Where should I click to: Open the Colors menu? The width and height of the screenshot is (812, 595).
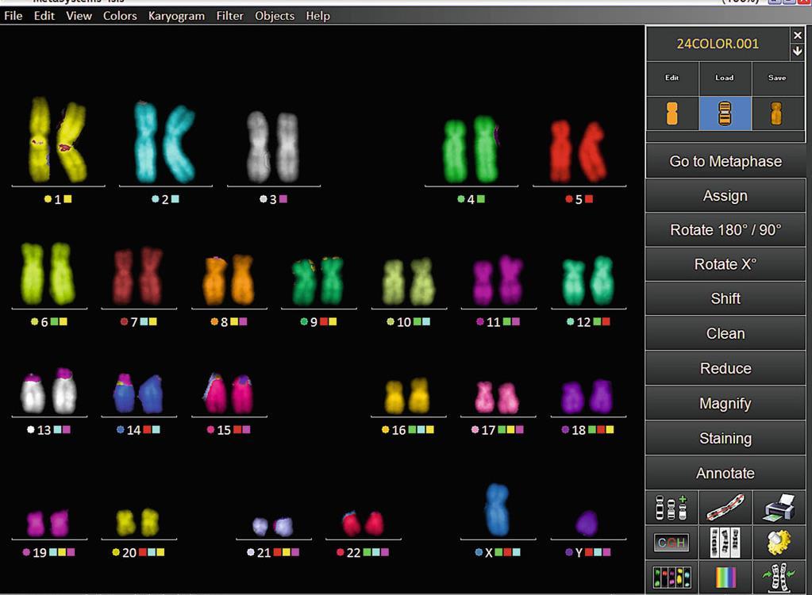click(120, 16)
